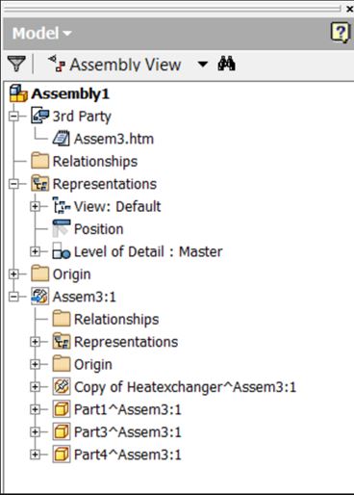Expand the View: Default node

pos(35,206)
